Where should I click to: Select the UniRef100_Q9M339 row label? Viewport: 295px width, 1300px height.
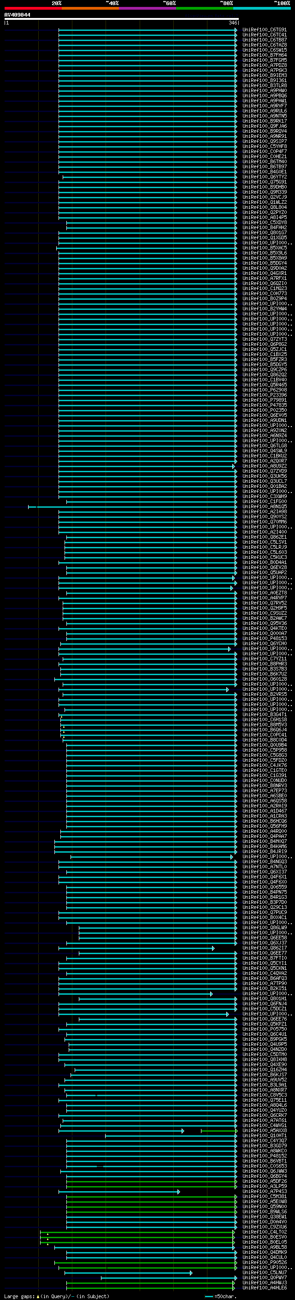pyautogui.click(x=264, y=192)
